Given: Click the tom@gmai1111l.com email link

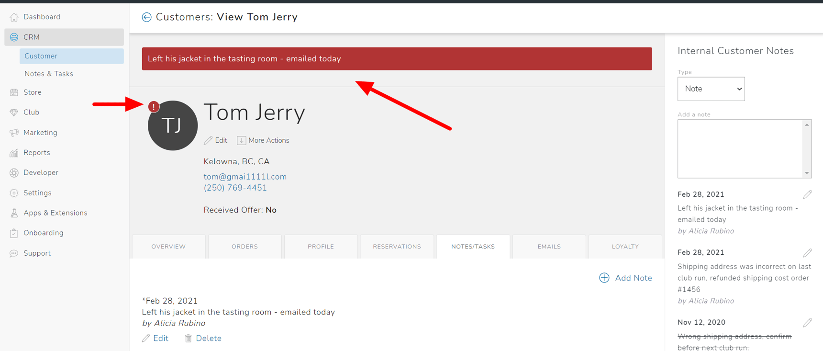Looking at the screenshot, I should 245,177.
